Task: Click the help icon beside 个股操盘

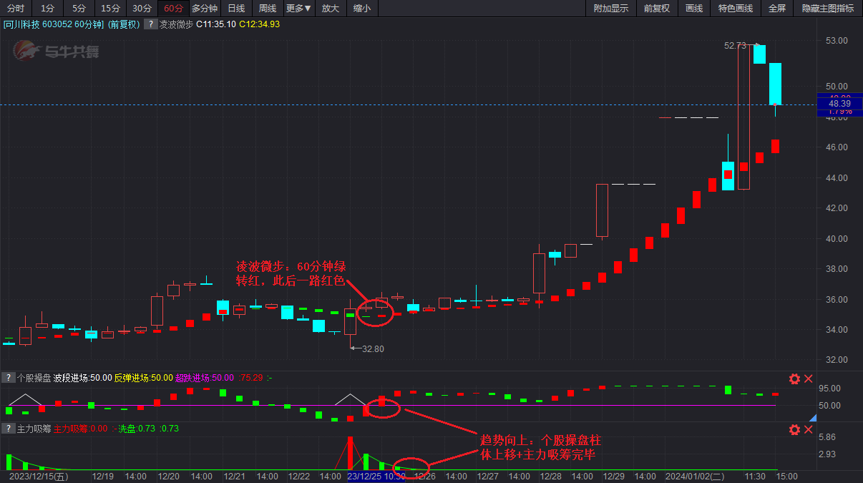Action: click(8, 378)
